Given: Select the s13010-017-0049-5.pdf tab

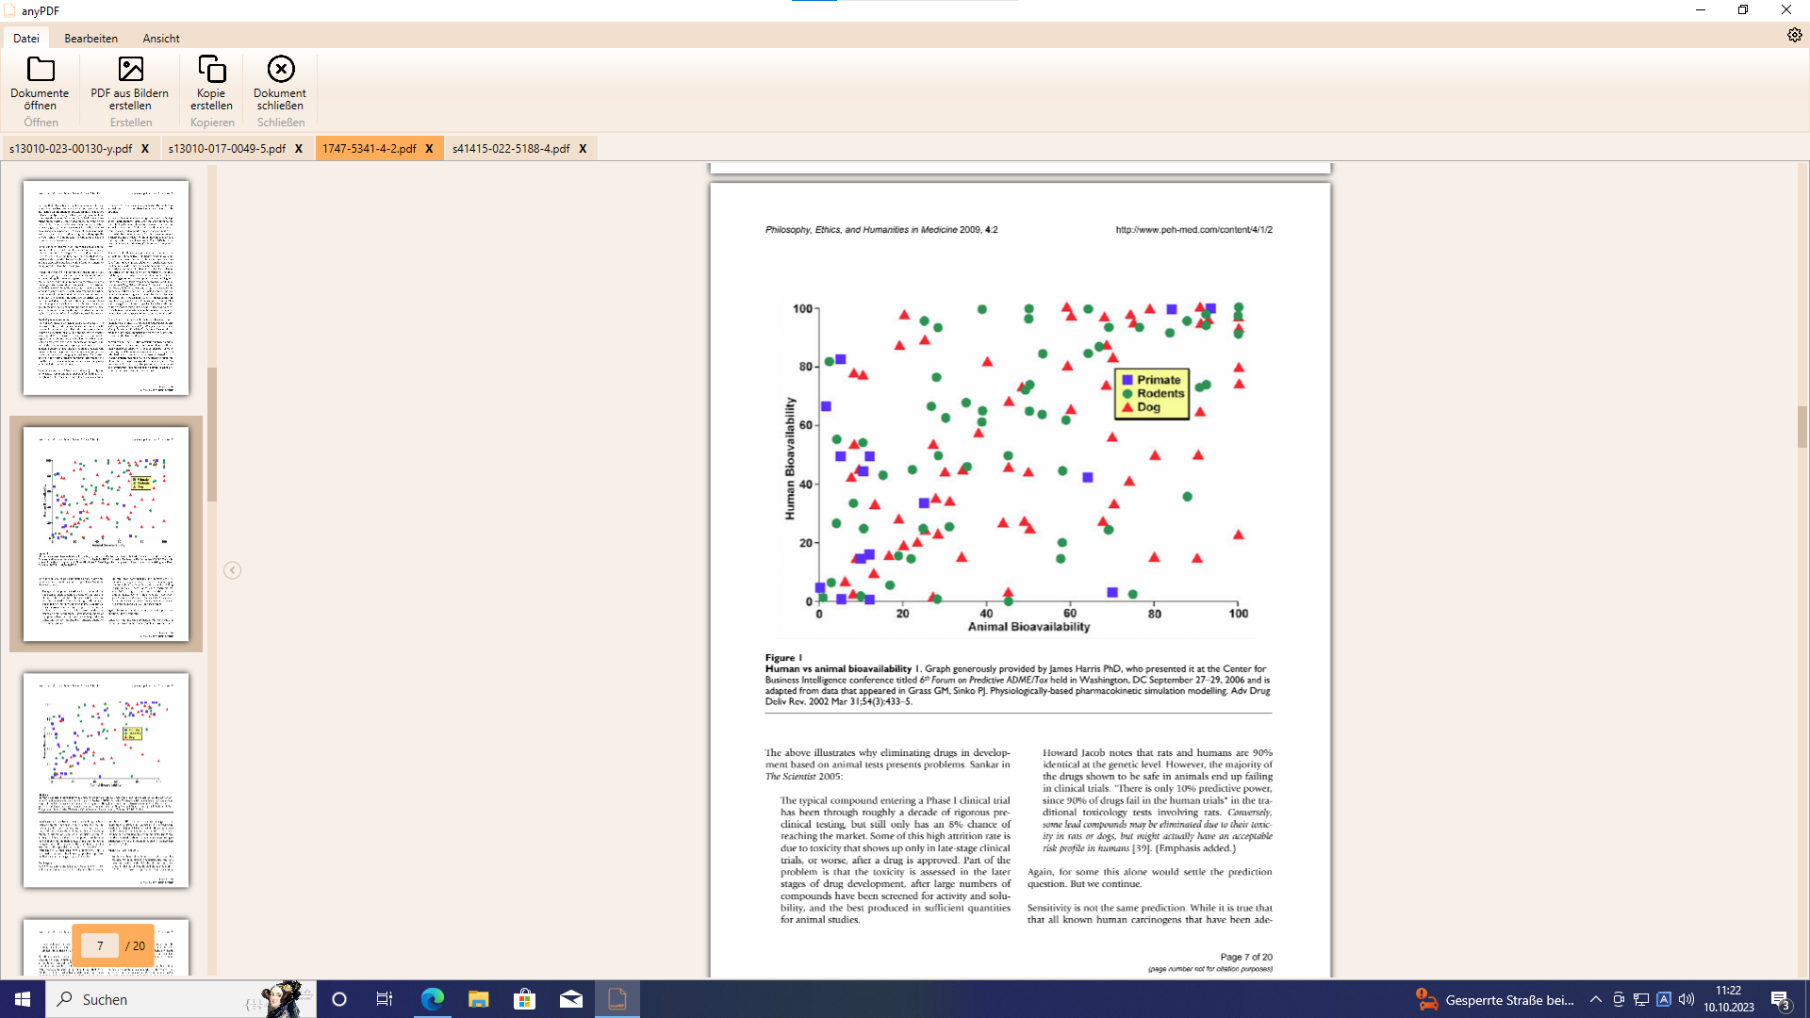Looking at the screenshot, I should click(226, 149).
